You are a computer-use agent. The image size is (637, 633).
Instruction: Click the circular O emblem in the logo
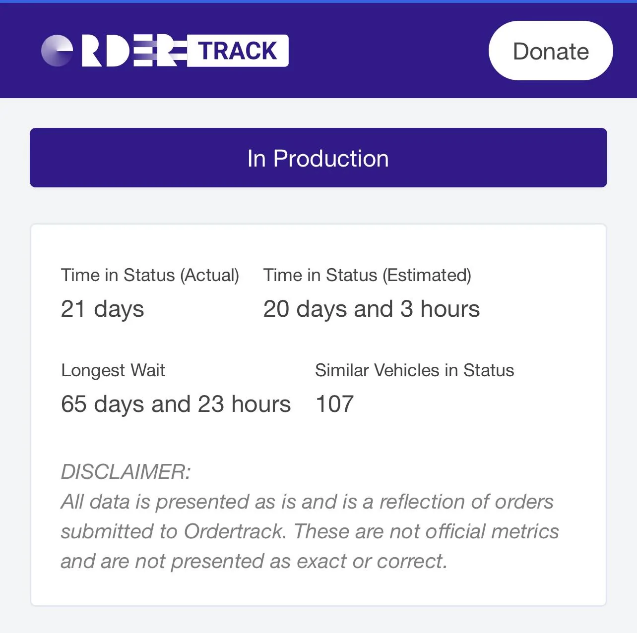pyautogui.click(x=57, y=51)
